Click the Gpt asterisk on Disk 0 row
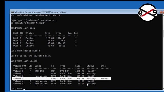 tap(76, 38)
